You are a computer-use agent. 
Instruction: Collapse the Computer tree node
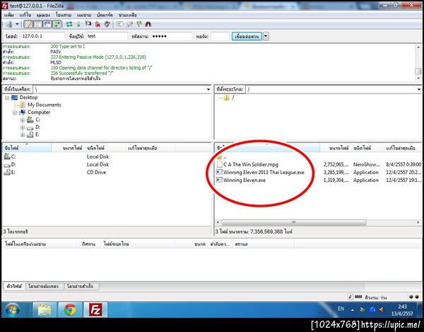click(15, 113)
